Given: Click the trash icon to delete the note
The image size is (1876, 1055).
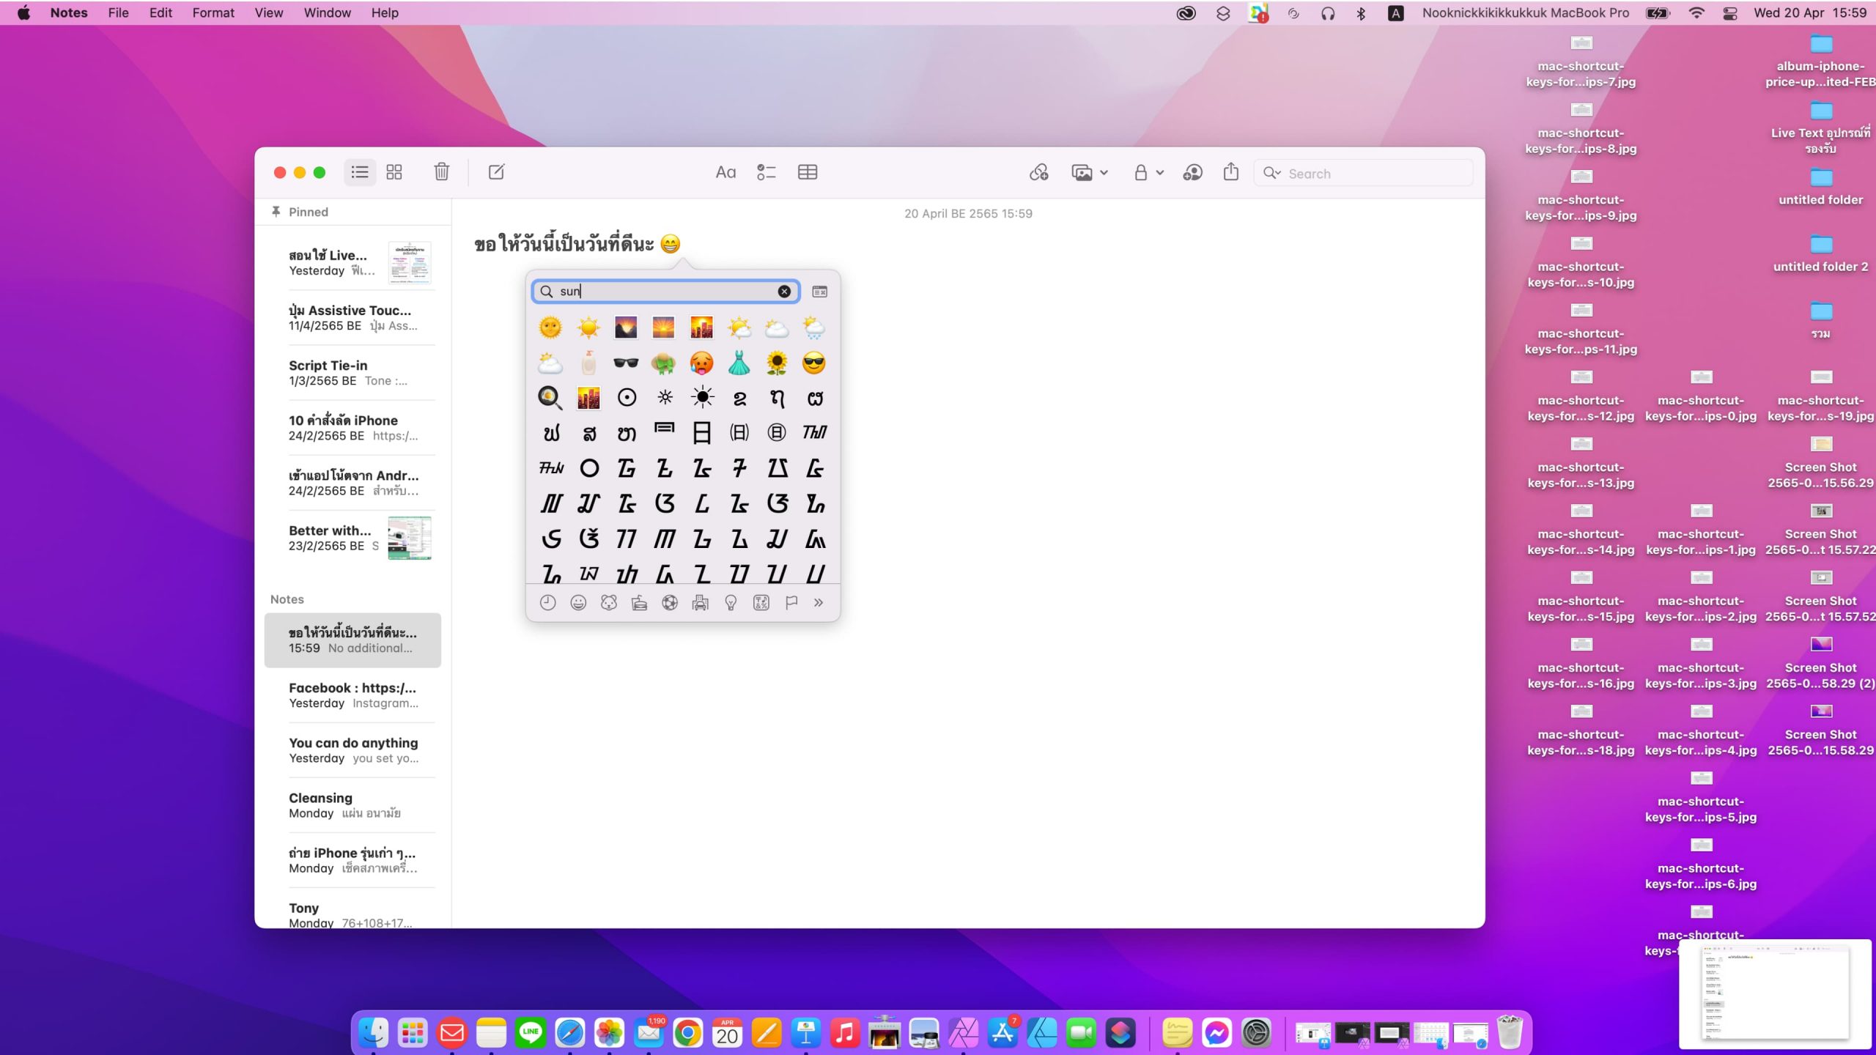Looking at the screenshot, I should tap(441, 172).
